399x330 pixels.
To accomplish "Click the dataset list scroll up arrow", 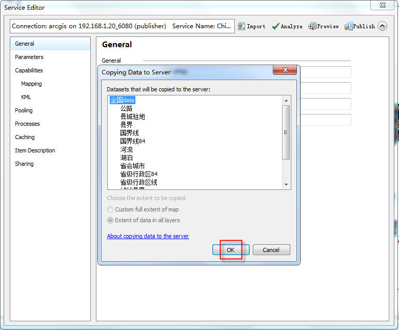I will click(286, 101).
